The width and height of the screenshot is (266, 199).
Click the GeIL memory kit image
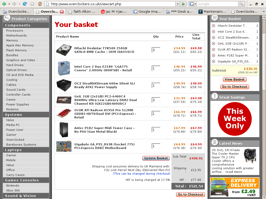tap(64, 100)
